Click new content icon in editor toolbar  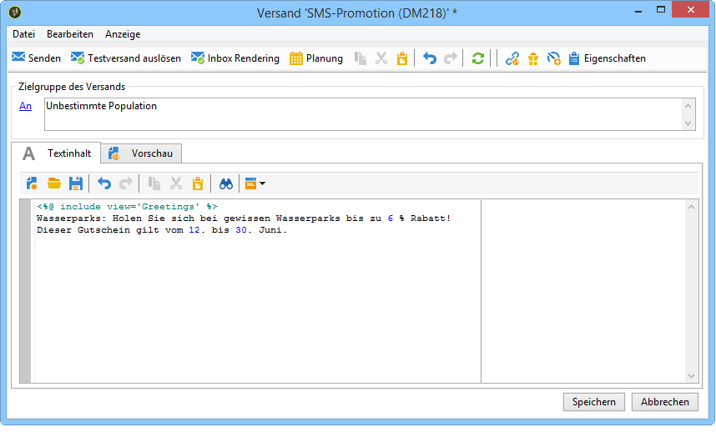tap(32, 183)
